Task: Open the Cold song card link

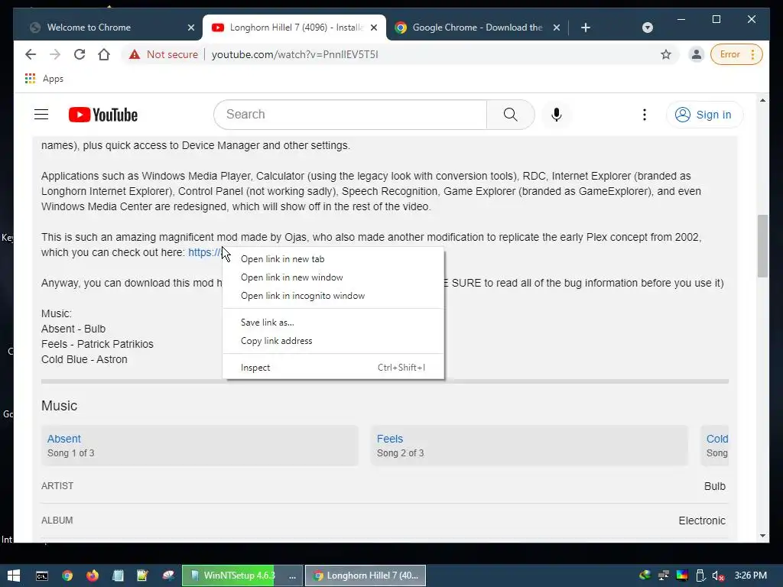Action: (717, 439)
